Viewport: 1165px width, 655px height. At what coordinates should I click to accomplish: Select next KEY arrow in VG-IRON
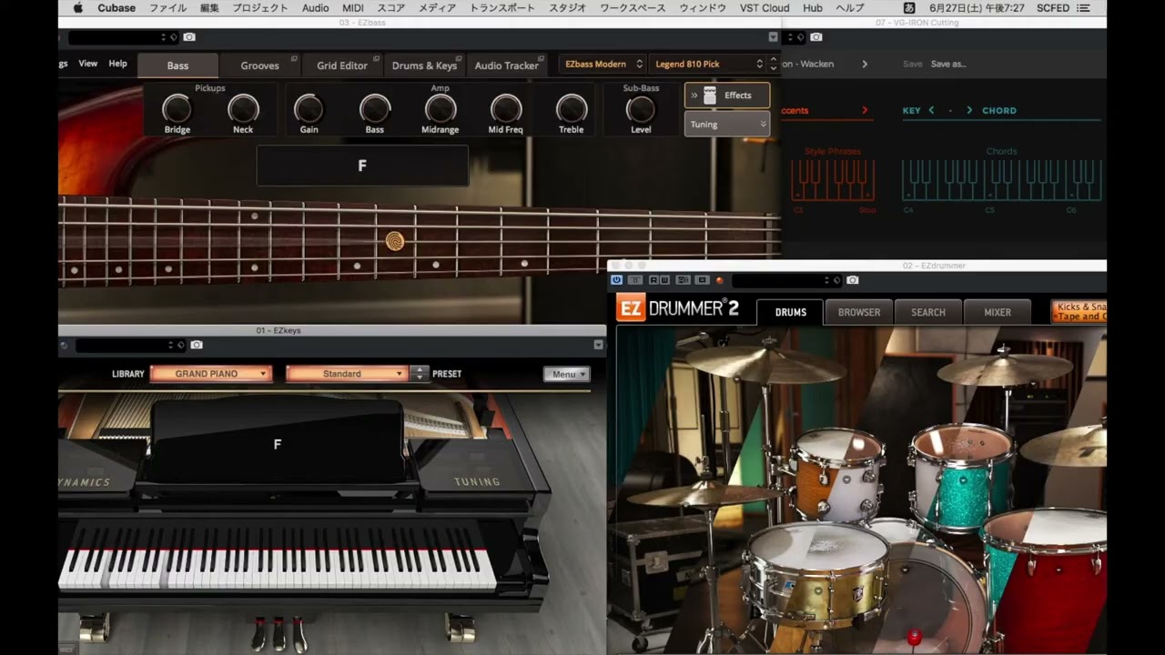(969, 110)
